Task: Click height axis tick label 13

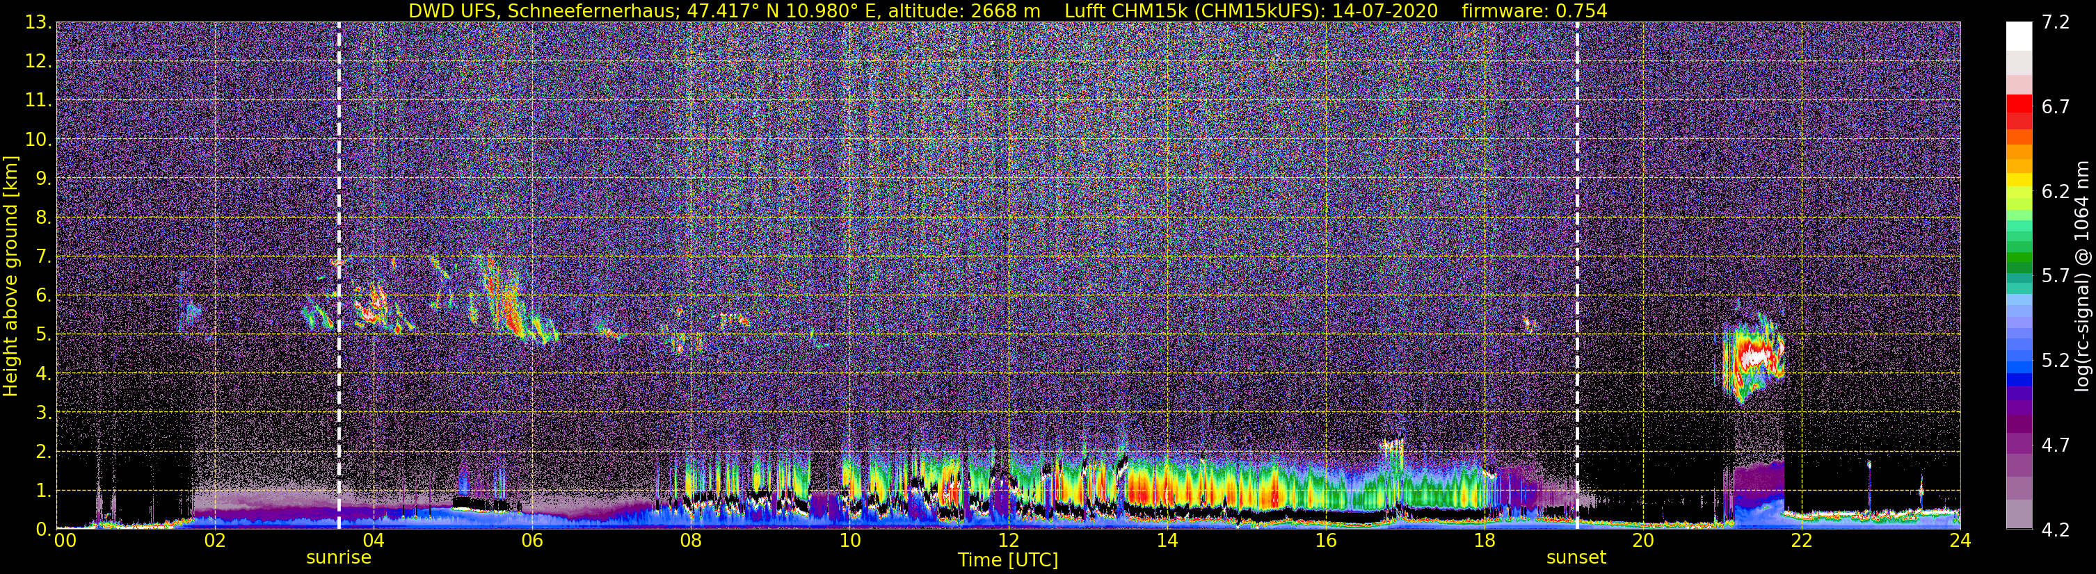Action: pos(38,22)
